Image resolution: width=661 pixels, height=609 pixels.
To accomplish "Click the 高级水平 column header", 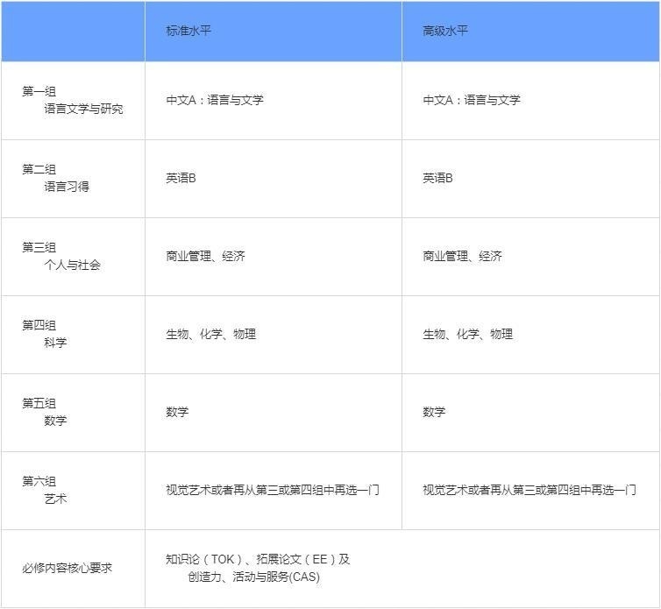I will (x=445, y=31).
